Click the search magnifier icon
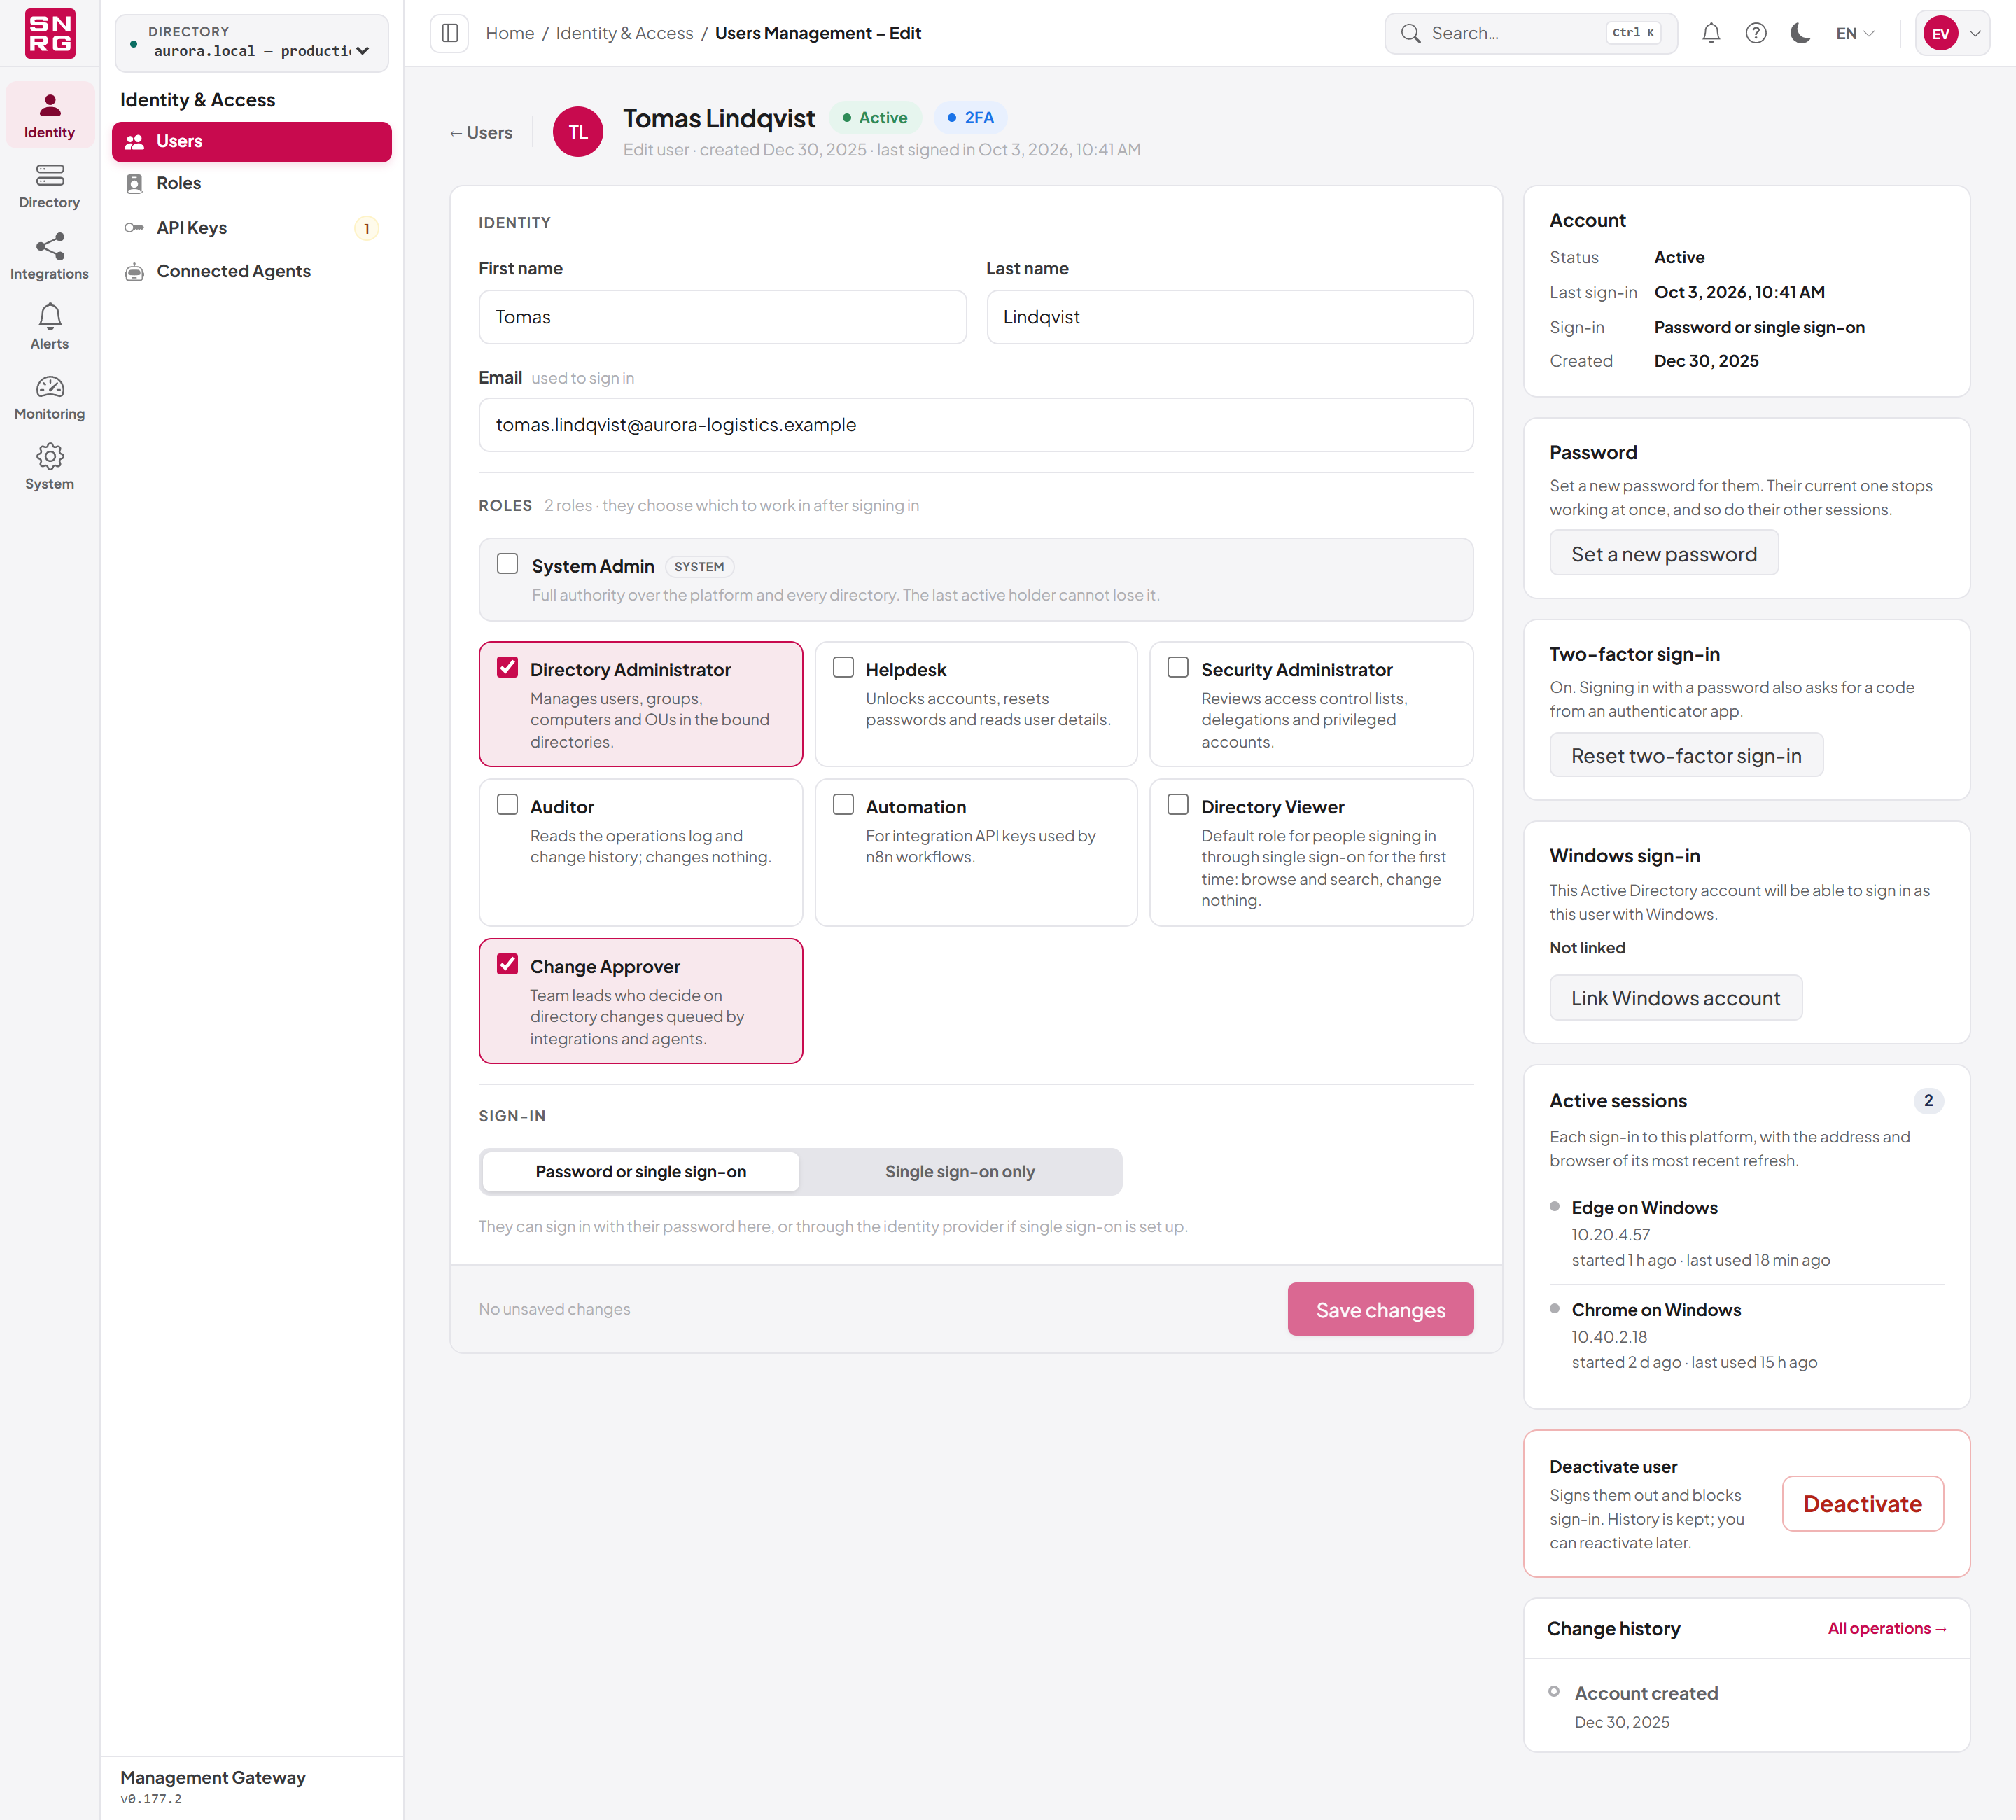This screenshot has height=1820, width=2016. pos(1410,33)
